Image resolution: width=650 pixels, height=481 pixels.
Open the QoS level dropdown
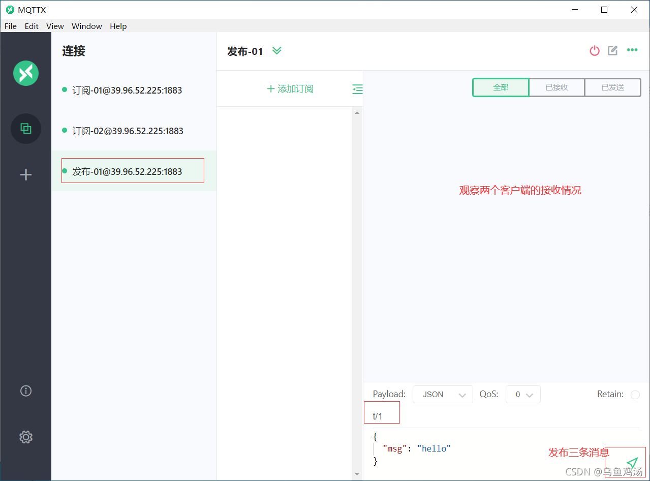tap(523, 395)
